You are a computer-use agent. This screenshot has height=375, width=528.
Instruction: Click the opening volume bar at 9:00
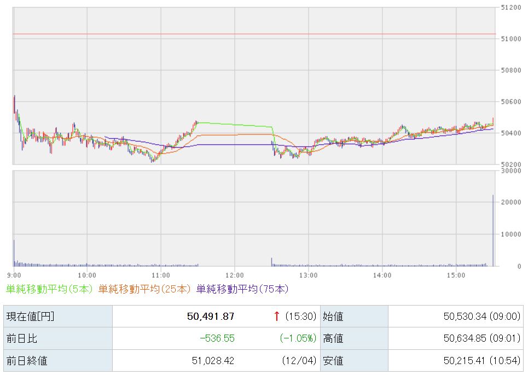(x=14, y=253)
